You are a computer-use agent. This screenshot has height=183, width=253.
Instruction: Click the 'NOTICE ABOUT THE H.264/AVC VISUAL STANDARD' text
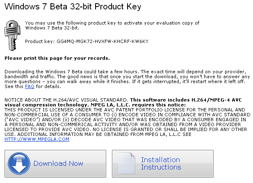[x=66, y=100]
